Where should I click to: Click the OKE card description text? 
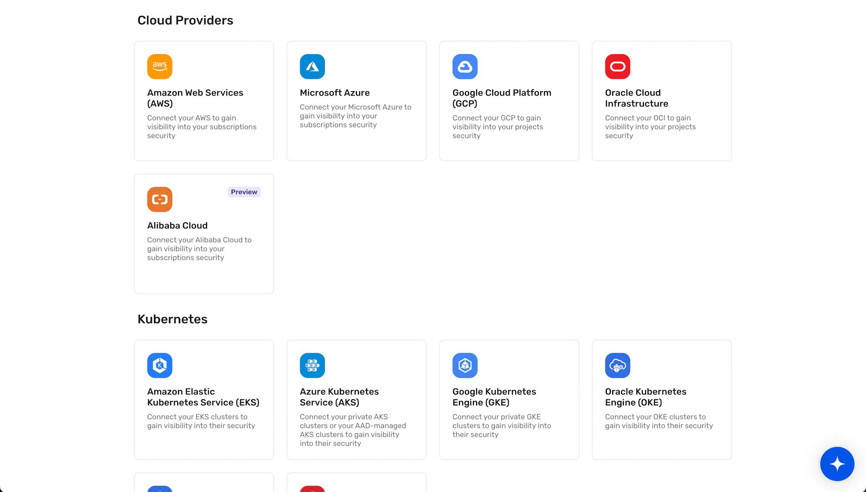point(658,421)
